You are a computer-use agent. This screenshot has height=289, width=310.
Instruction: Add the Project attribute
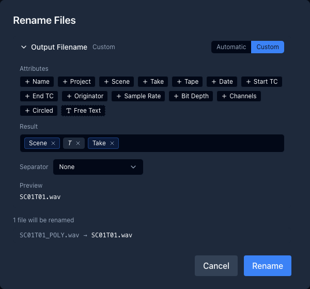click(76, 82)
